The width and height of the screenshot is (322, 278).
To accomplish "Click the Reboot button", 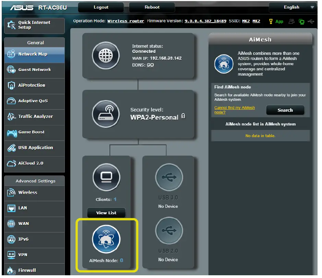I will 152,7.
